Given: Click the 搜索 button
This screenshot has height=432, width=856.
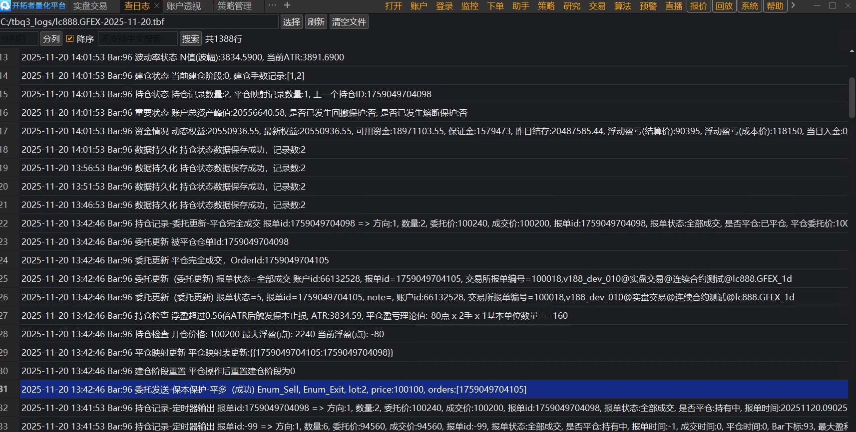Looking at the screenshot, I should click(190, 39).
